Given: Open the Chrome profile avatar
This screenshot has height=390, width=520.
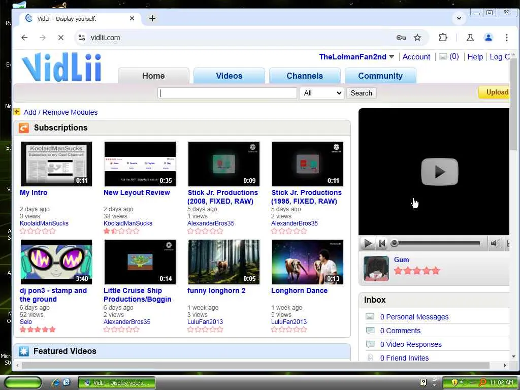Looking at the screenshot, I should [x=488, y=38].
